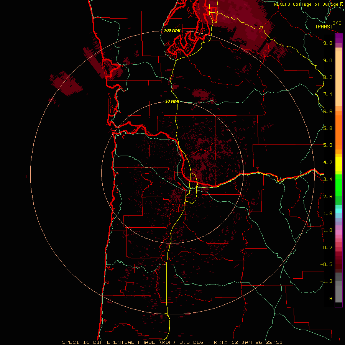Image resolution: width=345 pixels, height=345 pixels.
Task: Click the 3.4 scale value
Action: tap(328, 179)
